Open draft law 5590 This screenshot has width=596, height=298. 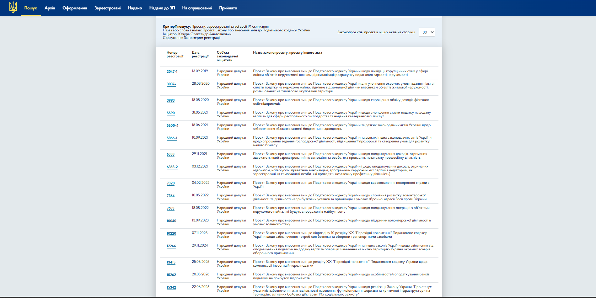171,113
